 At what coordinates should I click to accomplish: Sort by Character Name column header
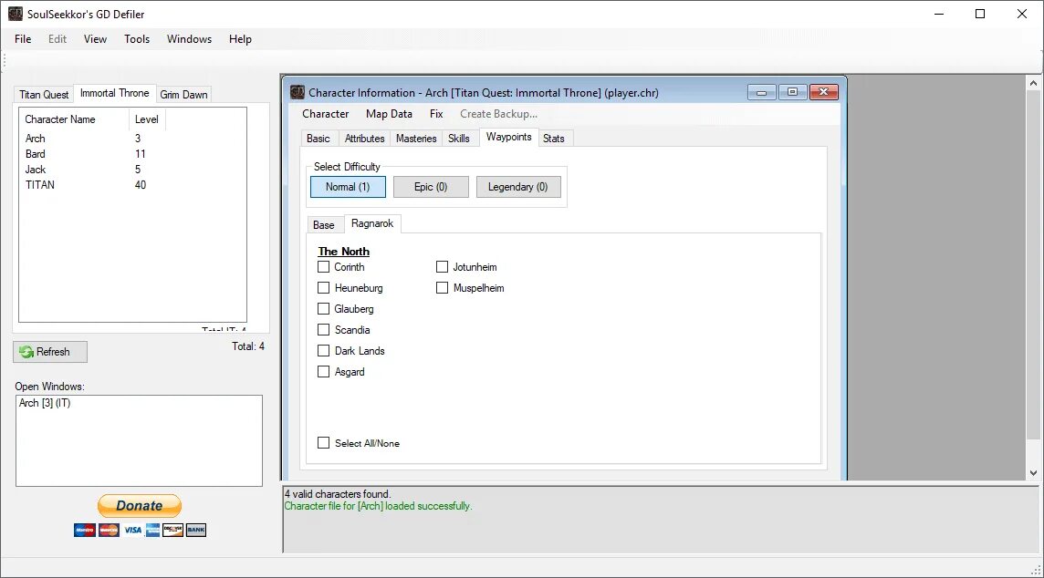click(74, 119)
